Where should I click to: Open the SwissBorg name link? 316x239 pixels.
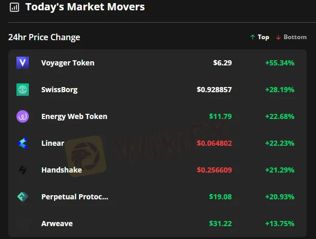pyautogui.click(x=59, y=90)
